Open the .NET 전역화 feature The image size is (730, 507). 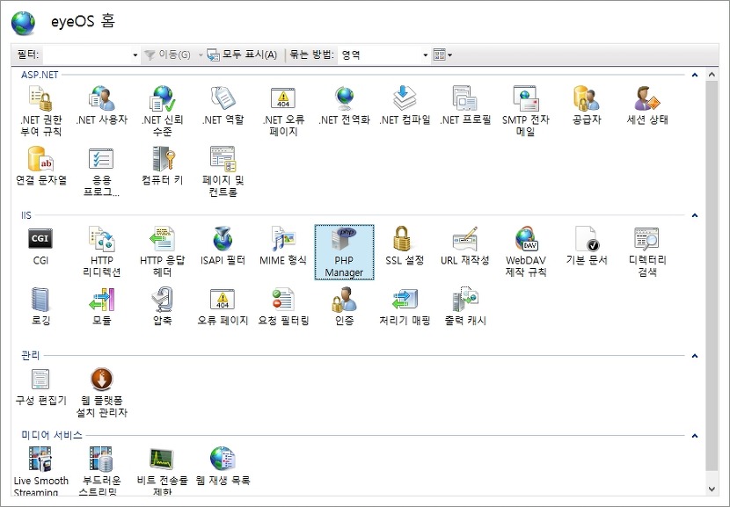[344, 105]
